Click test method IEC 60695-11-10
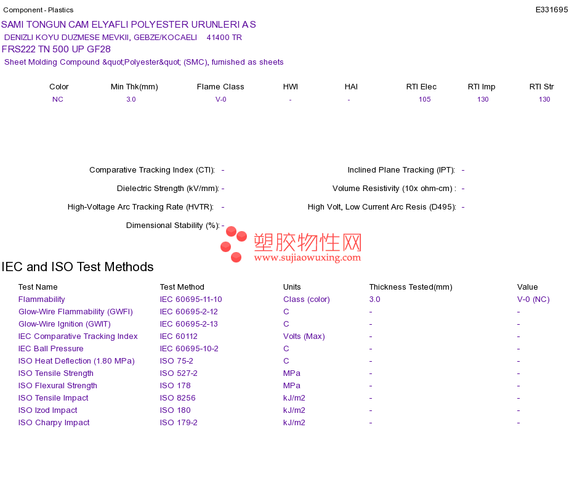 191,299
